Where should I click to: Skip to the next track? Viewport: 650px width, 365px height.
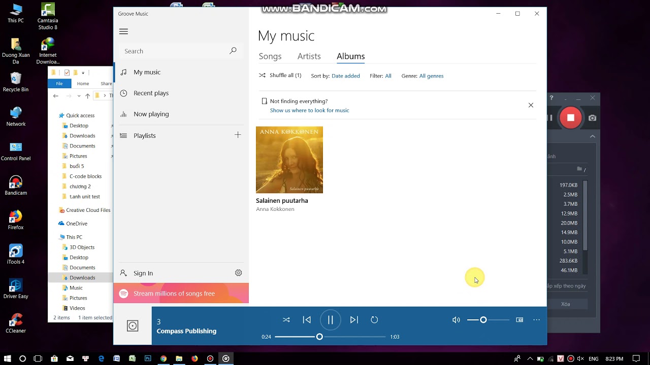click(x=354, y=320)
